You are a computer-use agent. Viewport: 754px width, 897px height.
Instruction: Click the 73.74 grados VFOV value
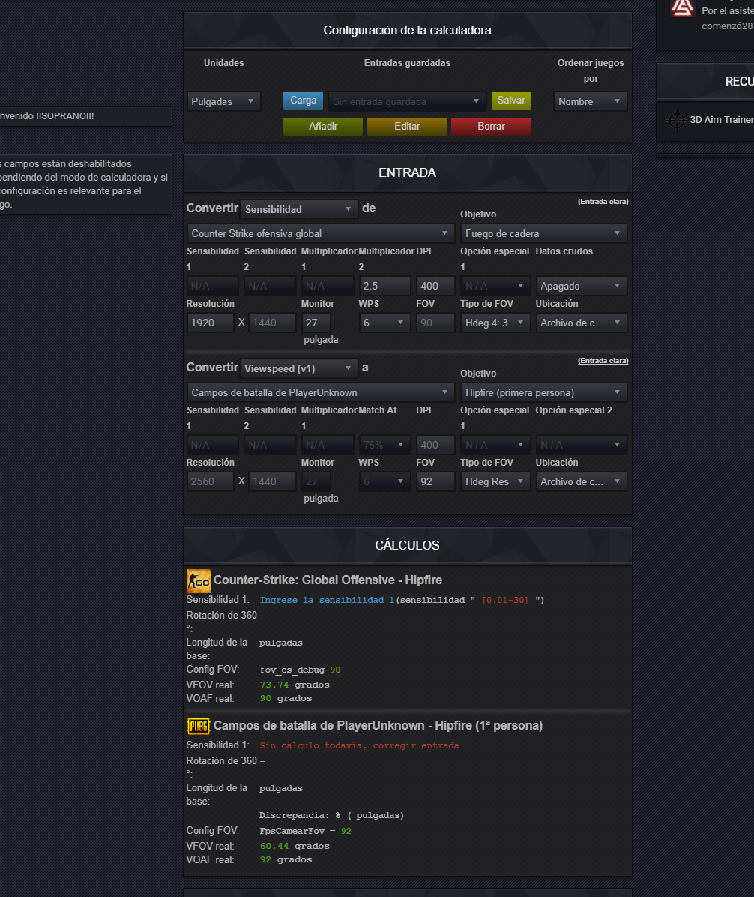(295, 685)
